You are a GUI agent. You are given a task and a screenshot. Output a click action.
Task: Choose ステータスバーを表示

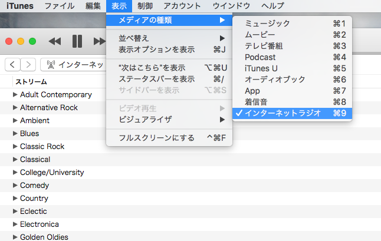tap(169, 79)
